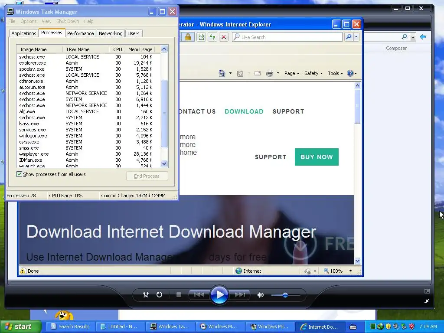
Task: Open the on-screen keyboard icon in taskbar
Action: [x=353, y=327]
